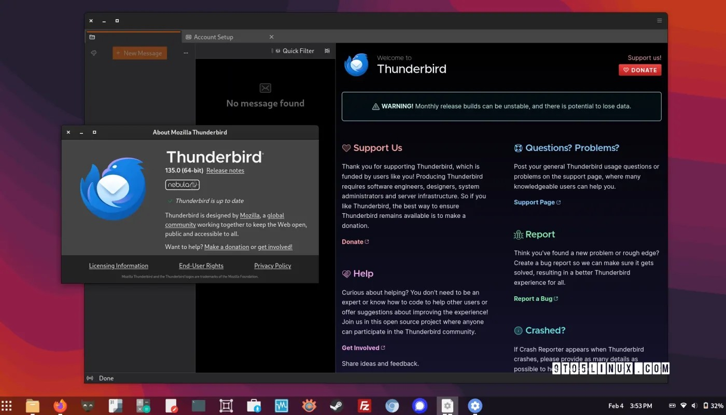
Task: Click the info icon next to Crashed? heading
Action: 519,330
